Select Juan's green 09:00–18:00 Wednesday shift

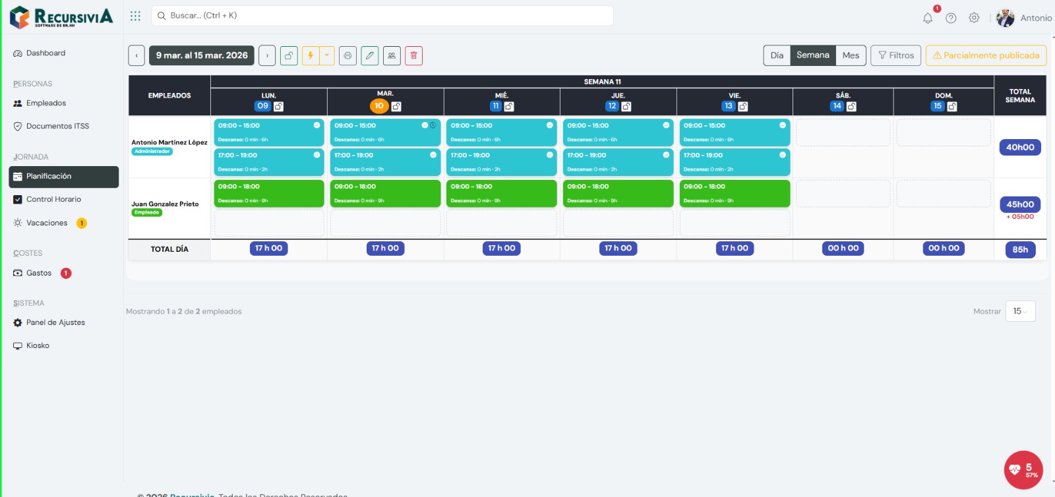pos(501,193)
